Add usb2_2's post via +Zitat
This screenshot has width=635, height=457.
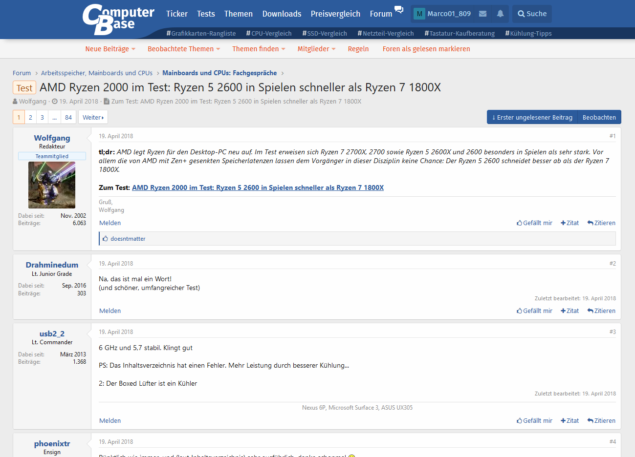click(x=569, y=421)
